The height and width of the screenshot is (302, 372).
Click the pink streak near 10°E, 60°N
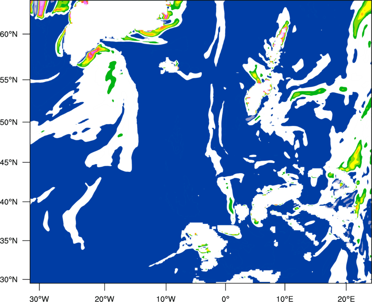pos(282,33)
